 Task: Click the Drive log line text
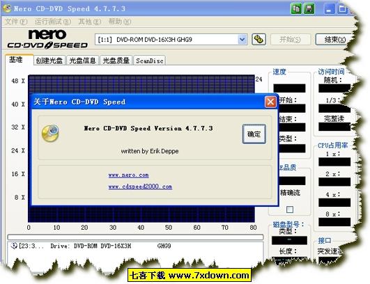click(110, 246)
